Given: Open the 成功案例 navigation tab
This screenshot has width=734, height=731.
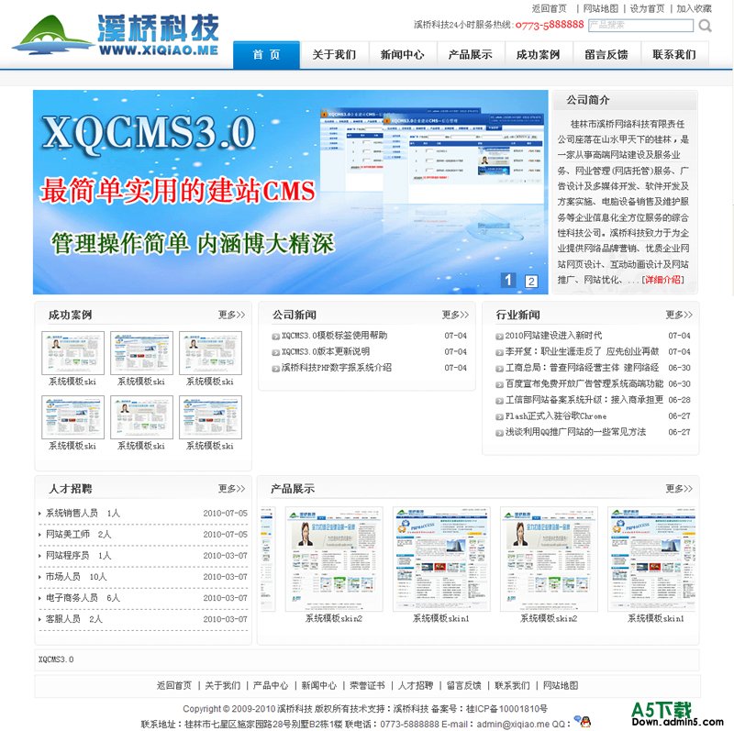Looking at the screenshot, I should click(x=539, y=55).
